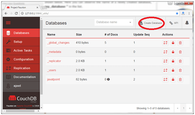This screenshot has width=195, height=115.
Task: Open permissions lock icon for _metadata
Action: pos(173,52)
